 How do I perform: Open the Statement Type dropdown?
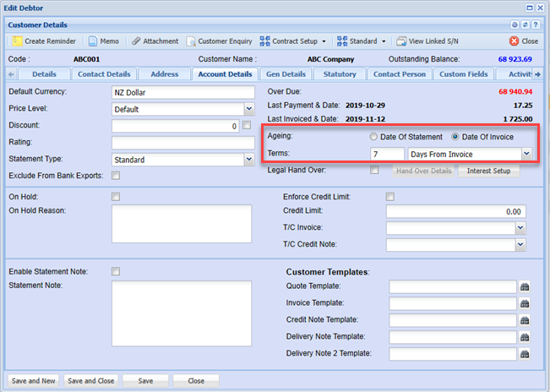pyautogui.click(x=248, y=159)
